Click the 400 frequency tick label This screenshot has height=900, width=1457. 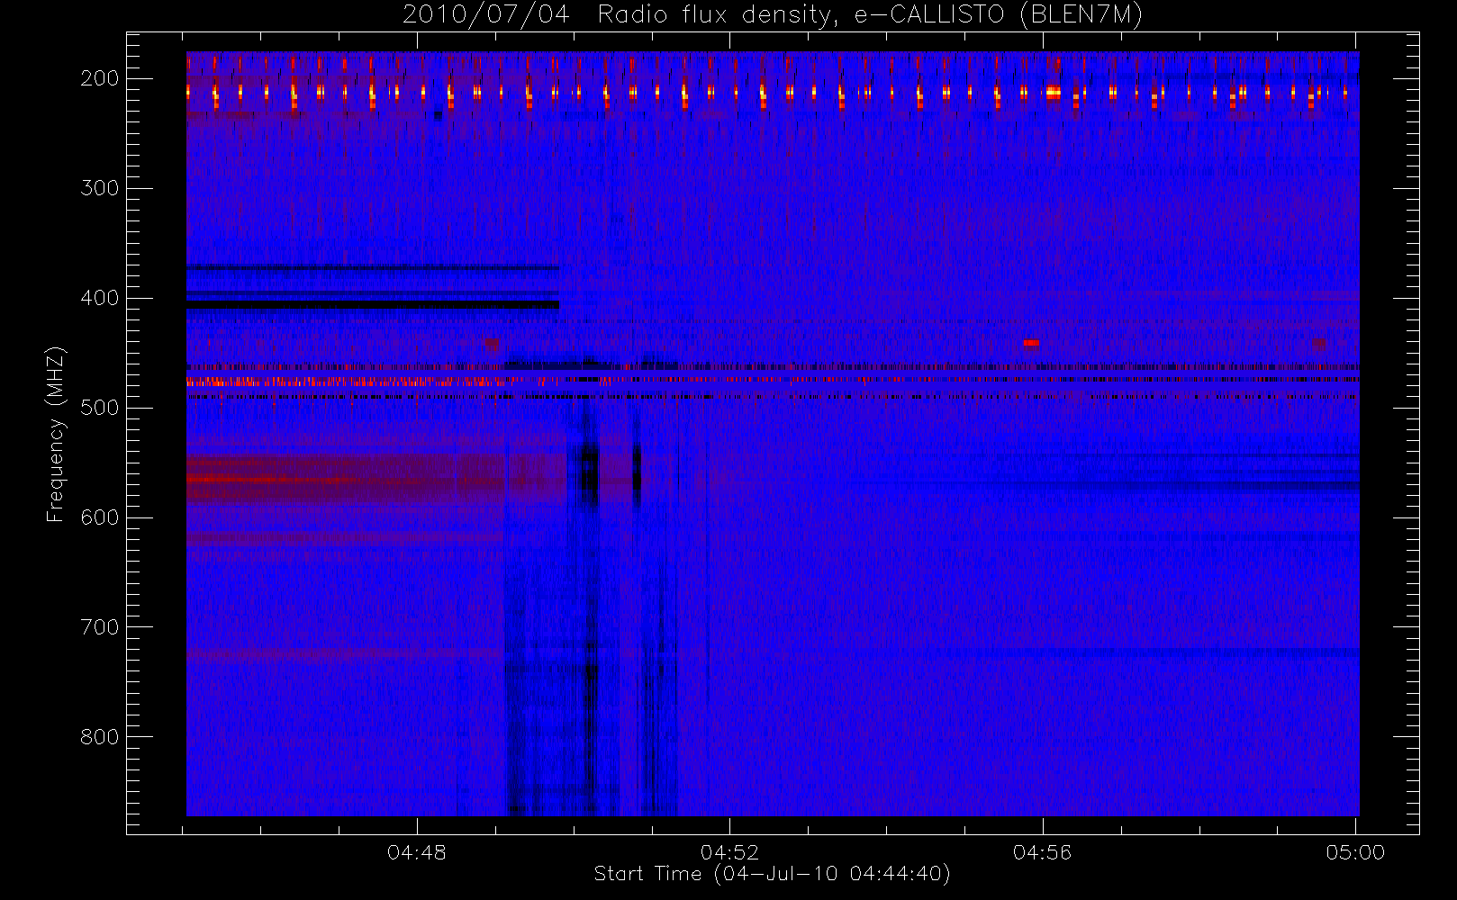[100, 298]
